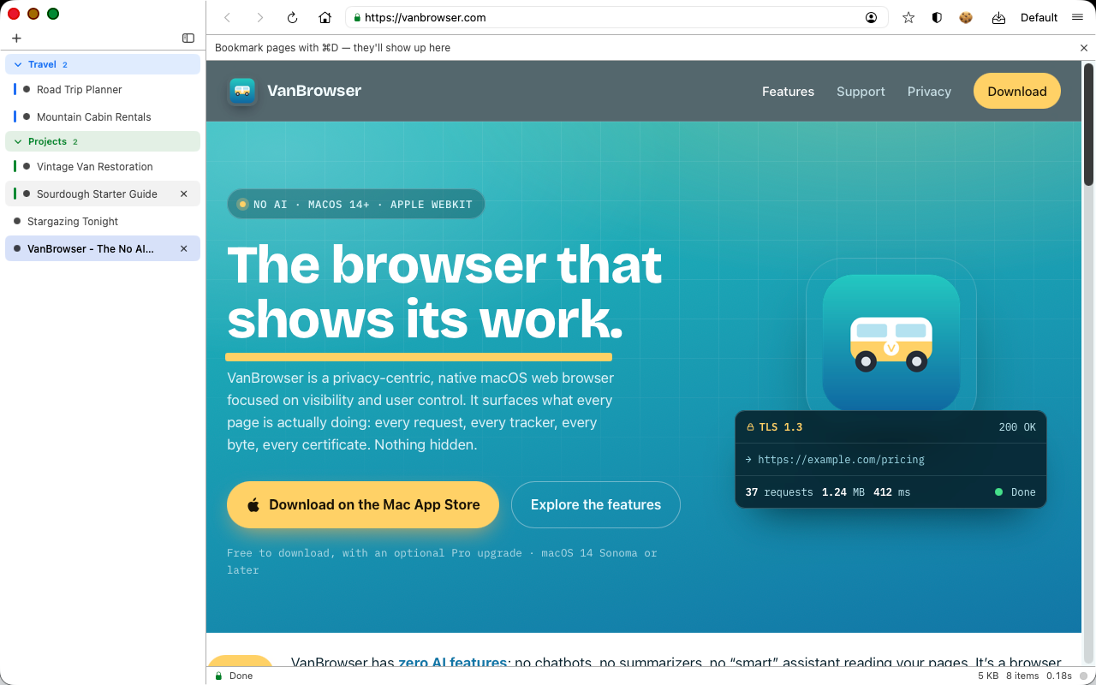Toggle the sidebar panel icon
This screenshot has width=1096, height=685.
click(188, 38)
